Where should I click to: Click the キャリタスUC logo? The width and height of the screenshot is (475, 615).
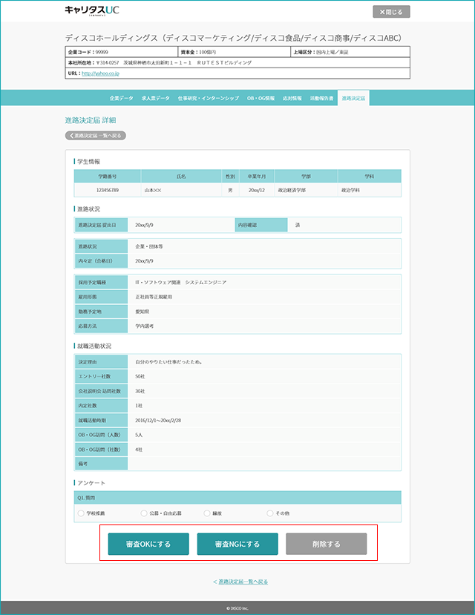click(92, 10)
